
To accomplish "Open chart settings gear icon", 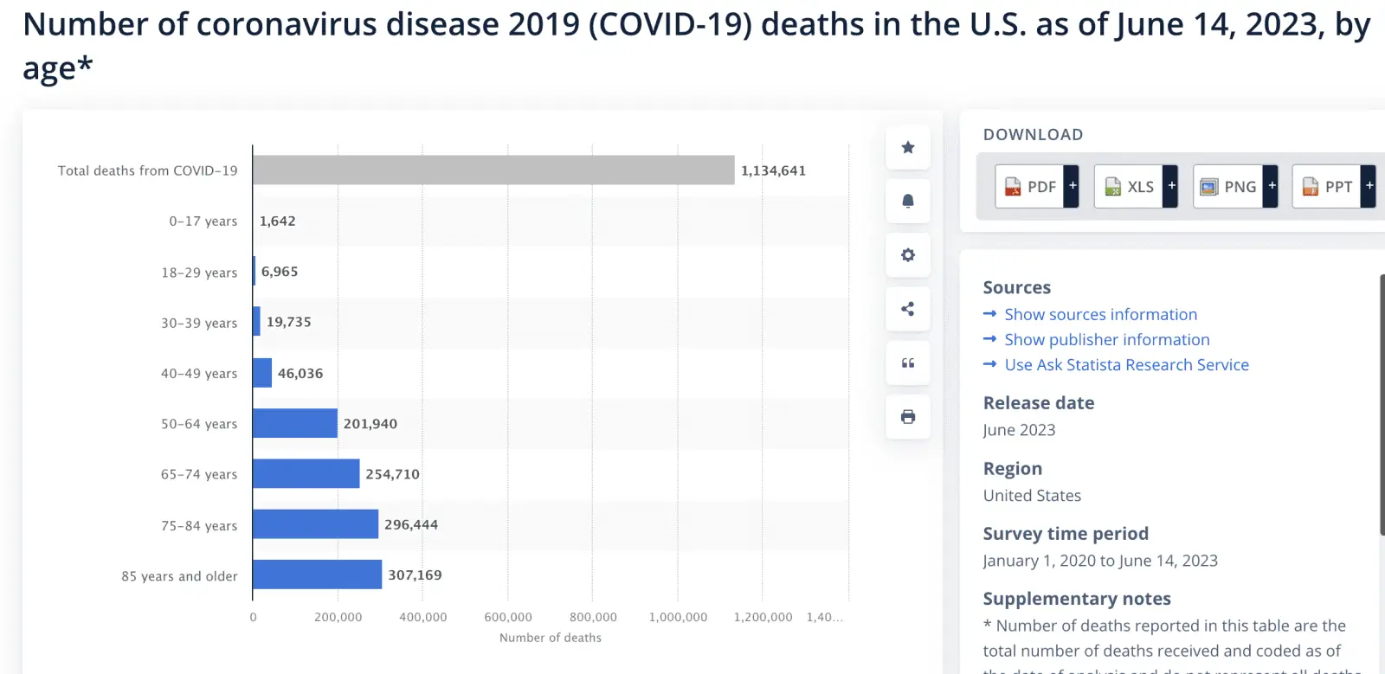I will [x=907, y=255].
